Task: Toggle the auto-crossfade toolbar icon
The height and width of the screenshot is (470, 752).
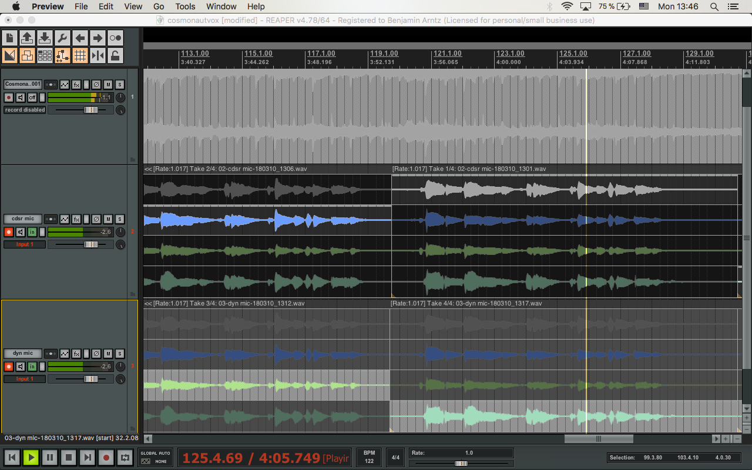Action: pyautogui.click(x=9, y=56)
